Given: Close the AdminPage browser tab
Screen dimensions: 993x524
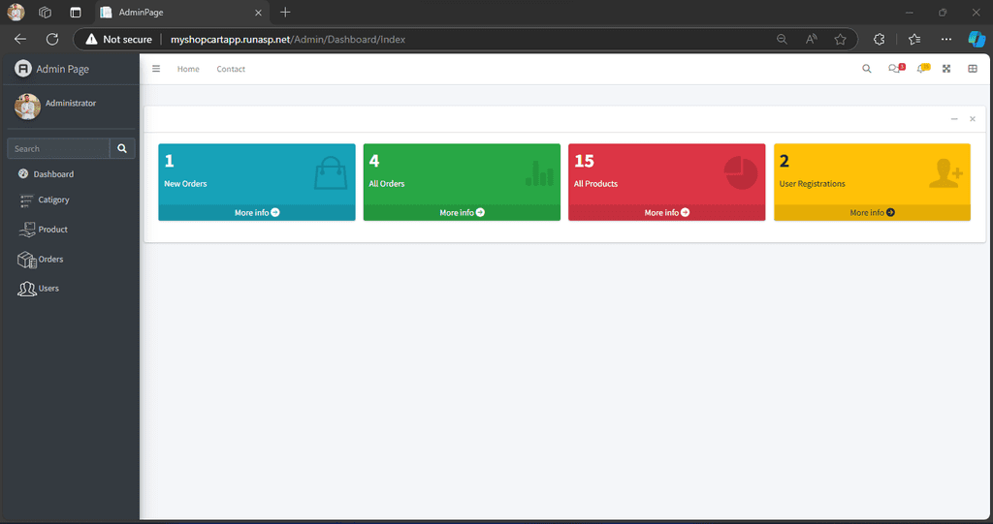Looking at the screenshot, I should (258, 13).
